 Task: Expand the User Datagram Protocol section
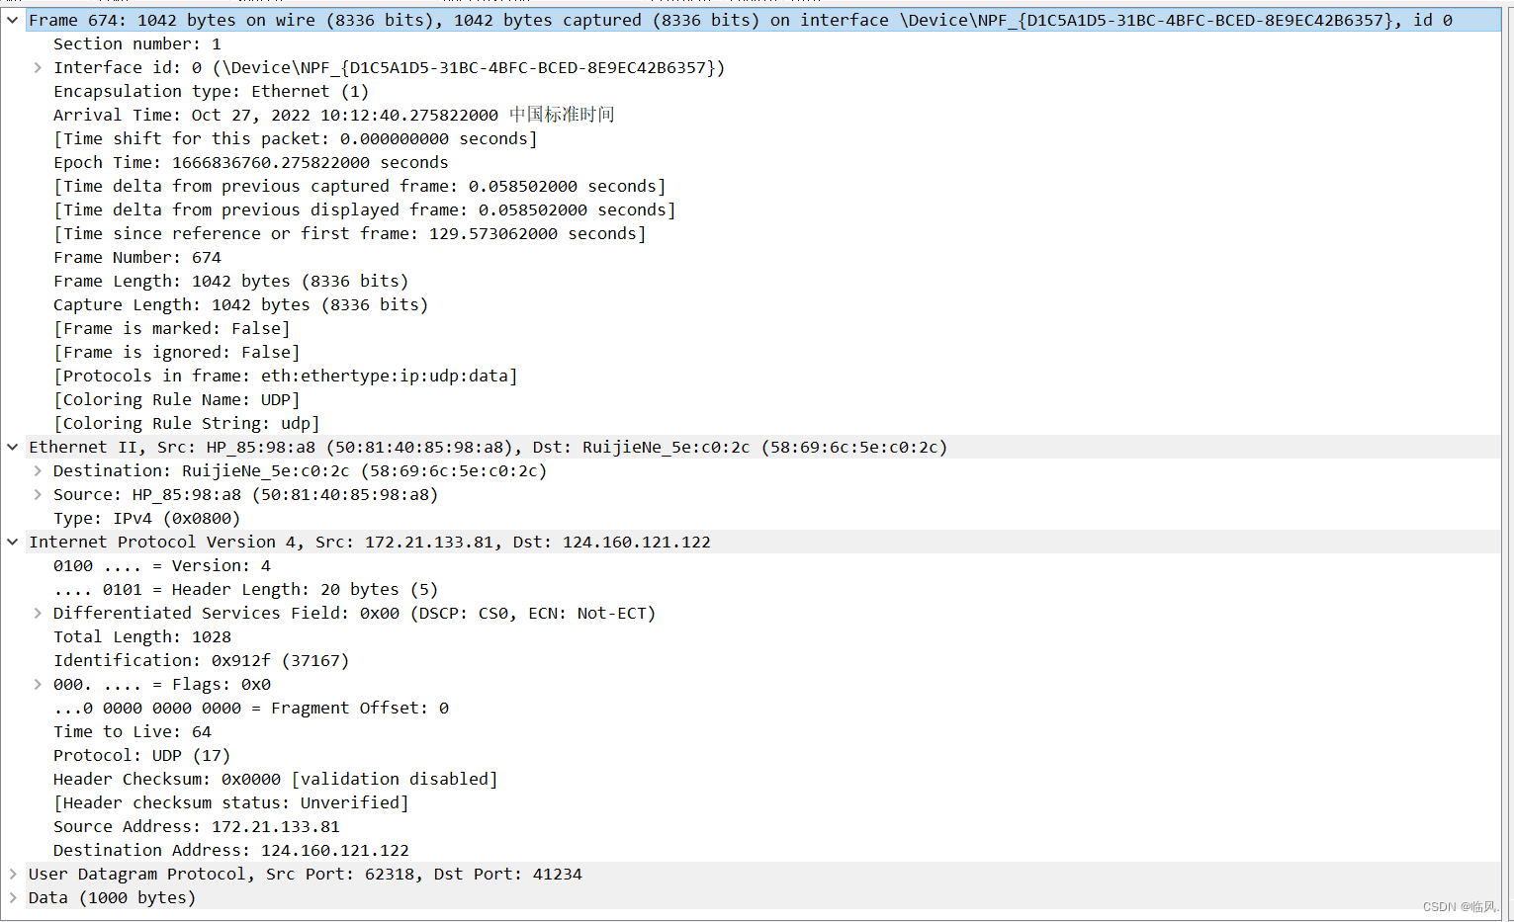pyautogui.click(x=13, y=874)
